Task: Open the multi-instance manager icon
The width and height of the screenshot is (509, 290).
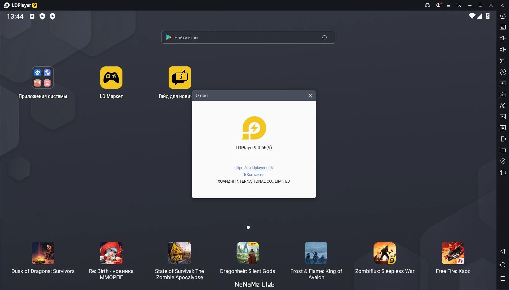Action: pos(503,83)
